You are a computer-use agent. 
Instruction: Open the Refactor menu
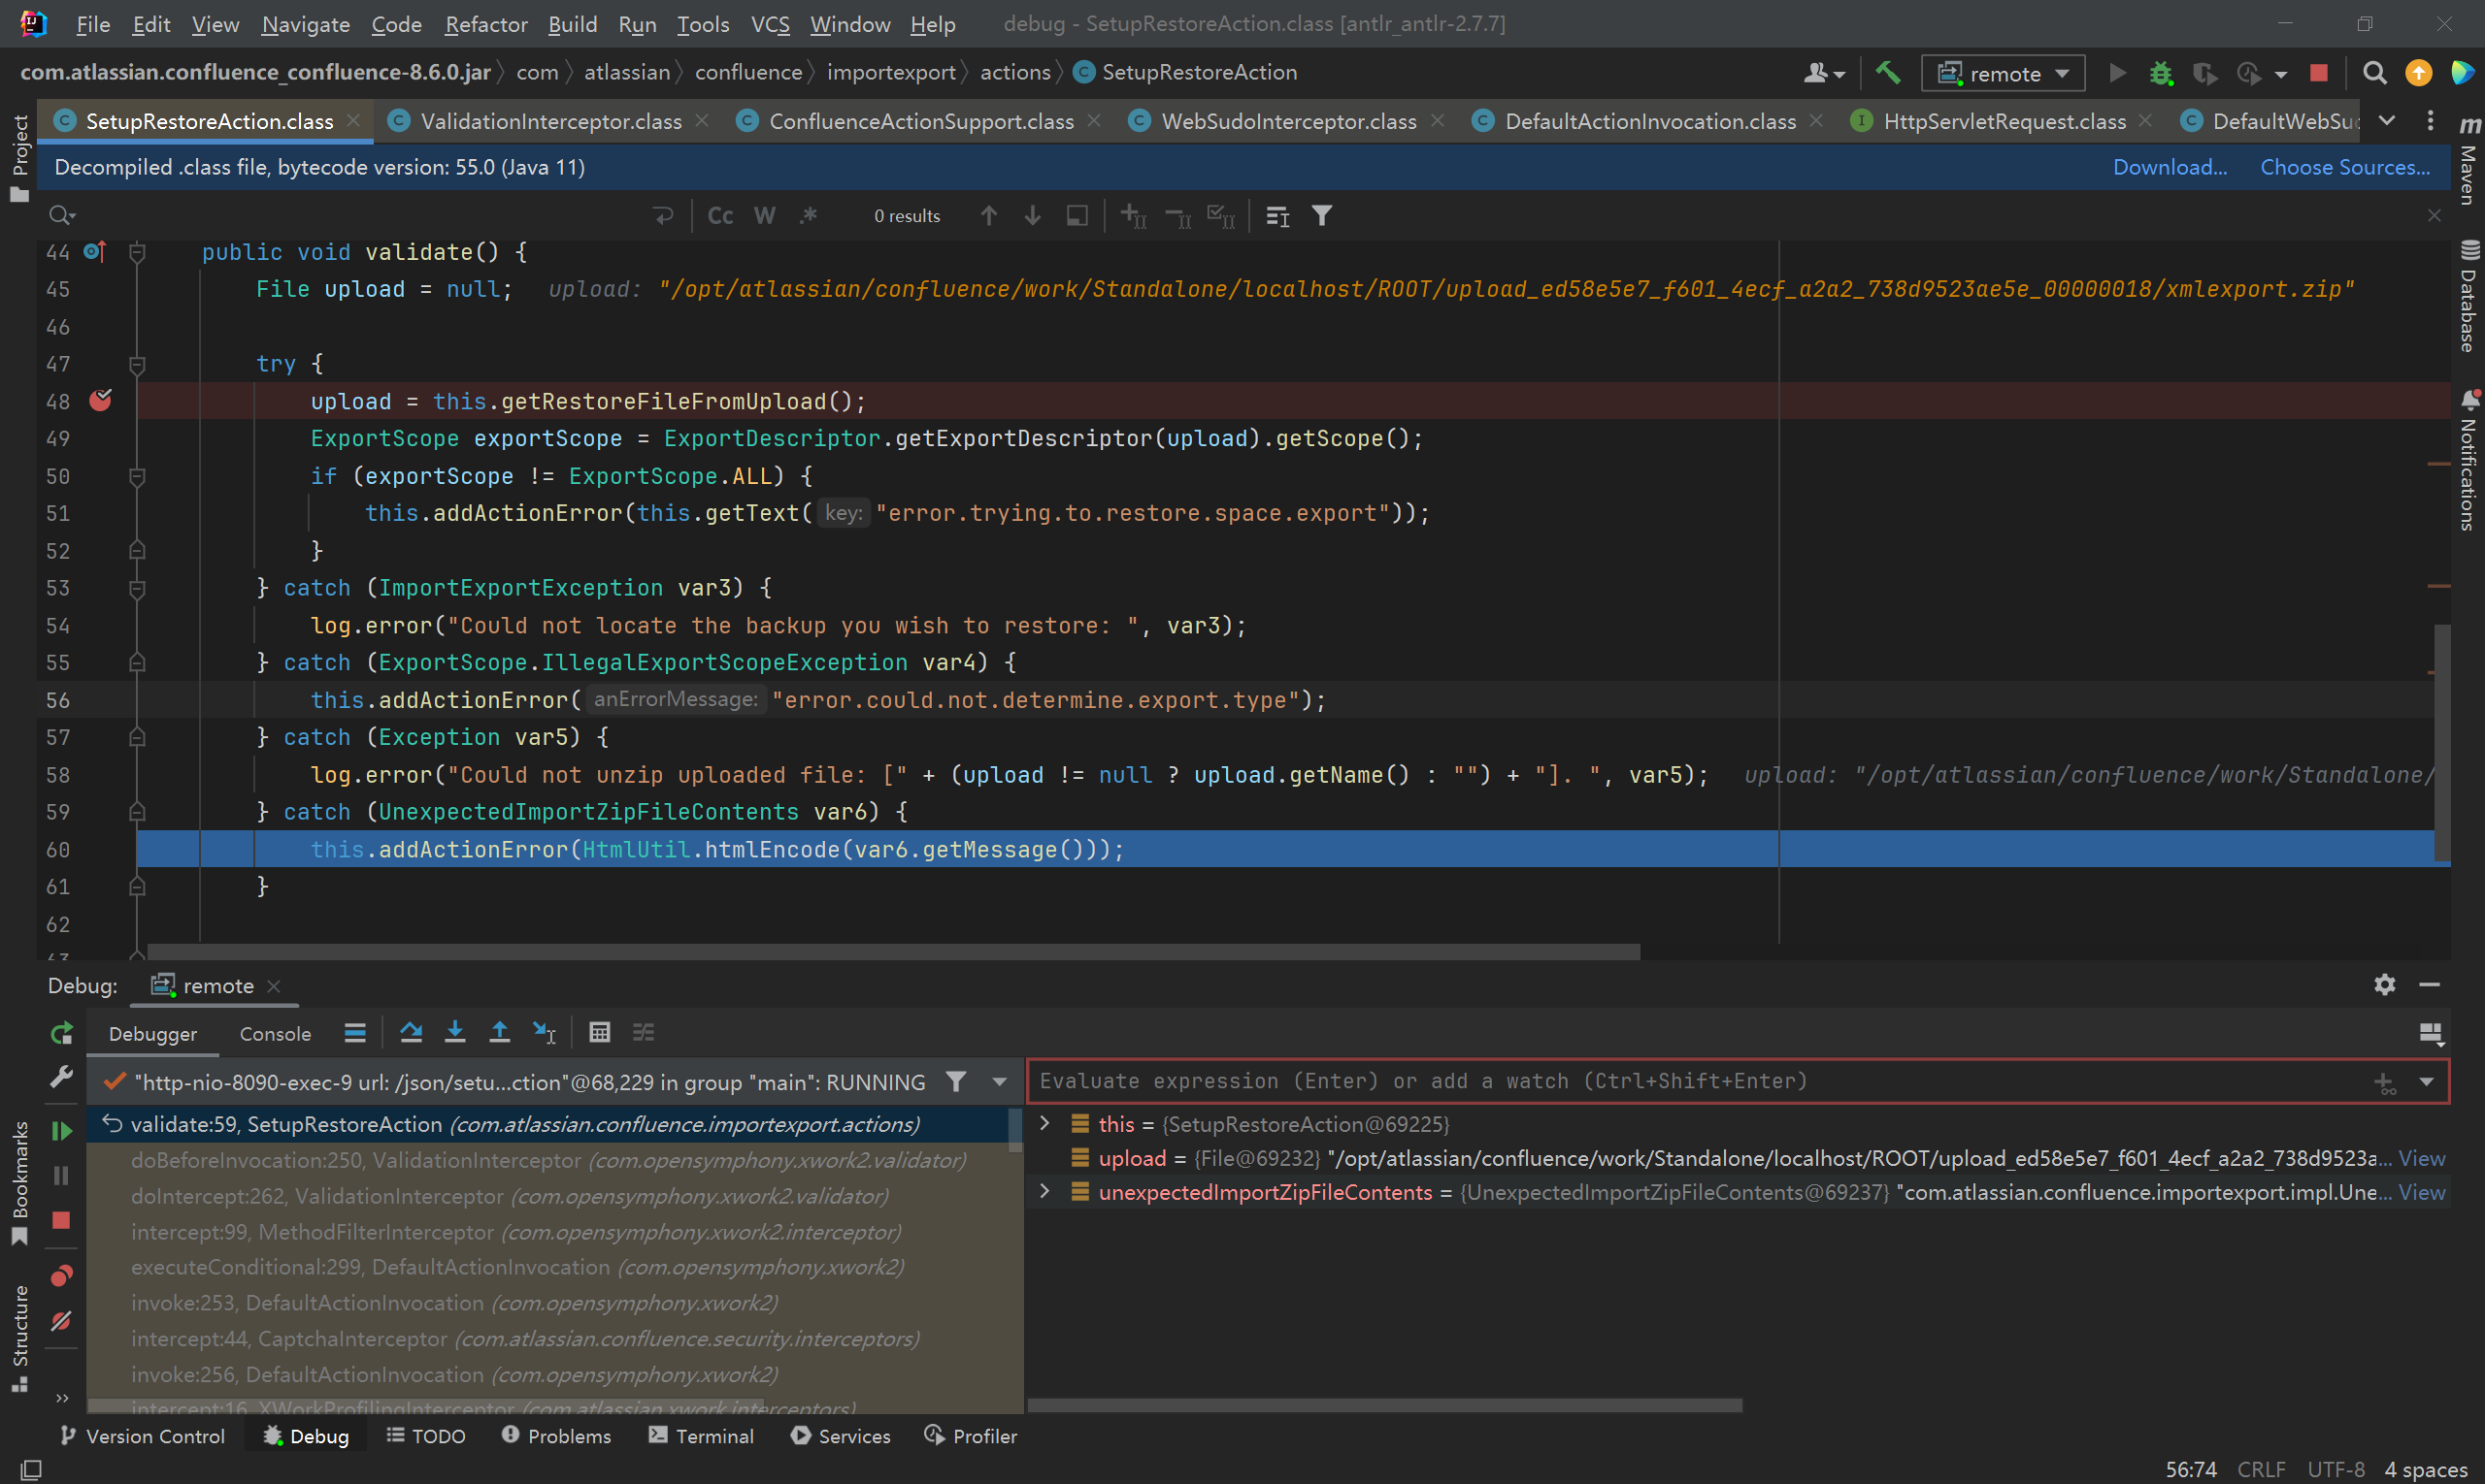pos(485,24)
